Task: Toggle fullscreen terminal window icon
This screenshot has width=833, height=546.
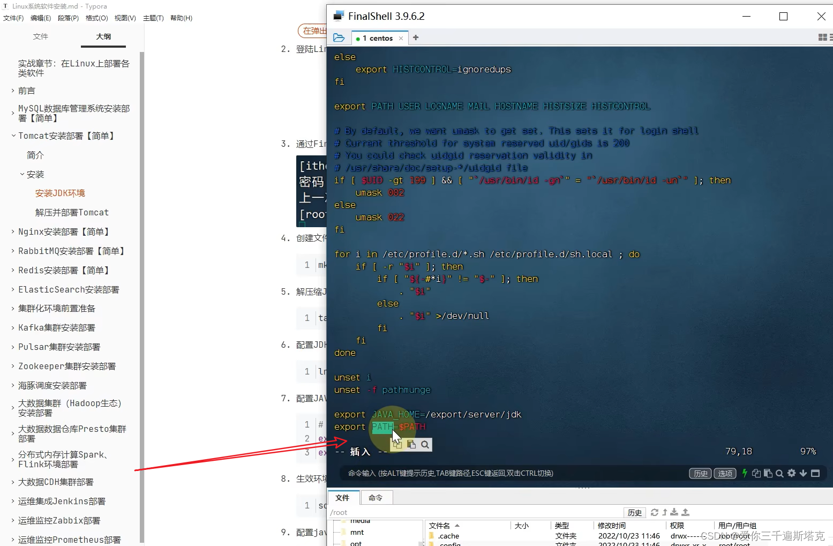Action: [x=815, y=473]
